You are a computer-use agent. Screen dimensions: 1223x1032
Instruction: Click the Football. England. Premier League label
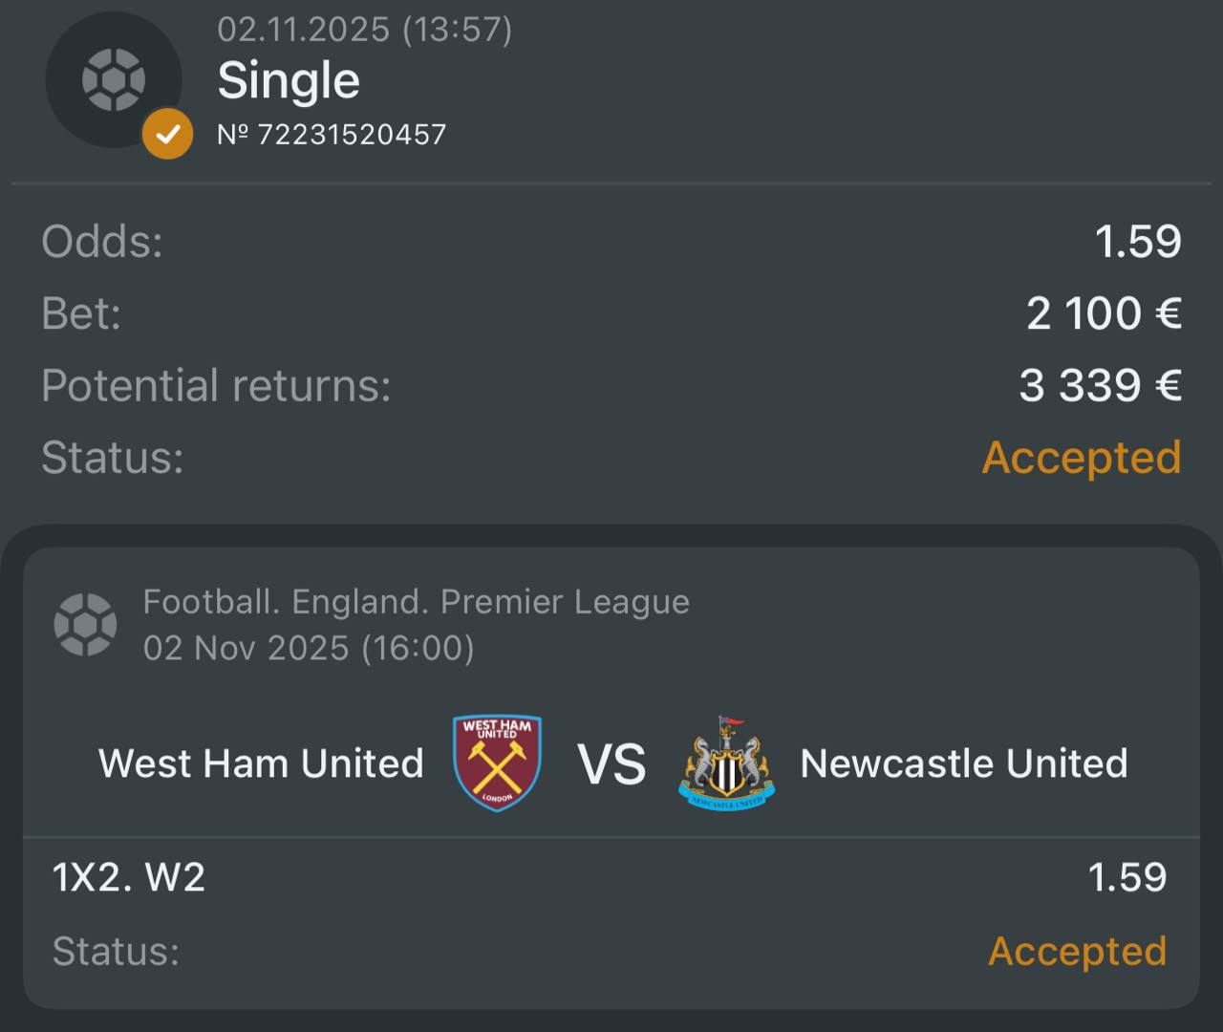tap(416, 602)
